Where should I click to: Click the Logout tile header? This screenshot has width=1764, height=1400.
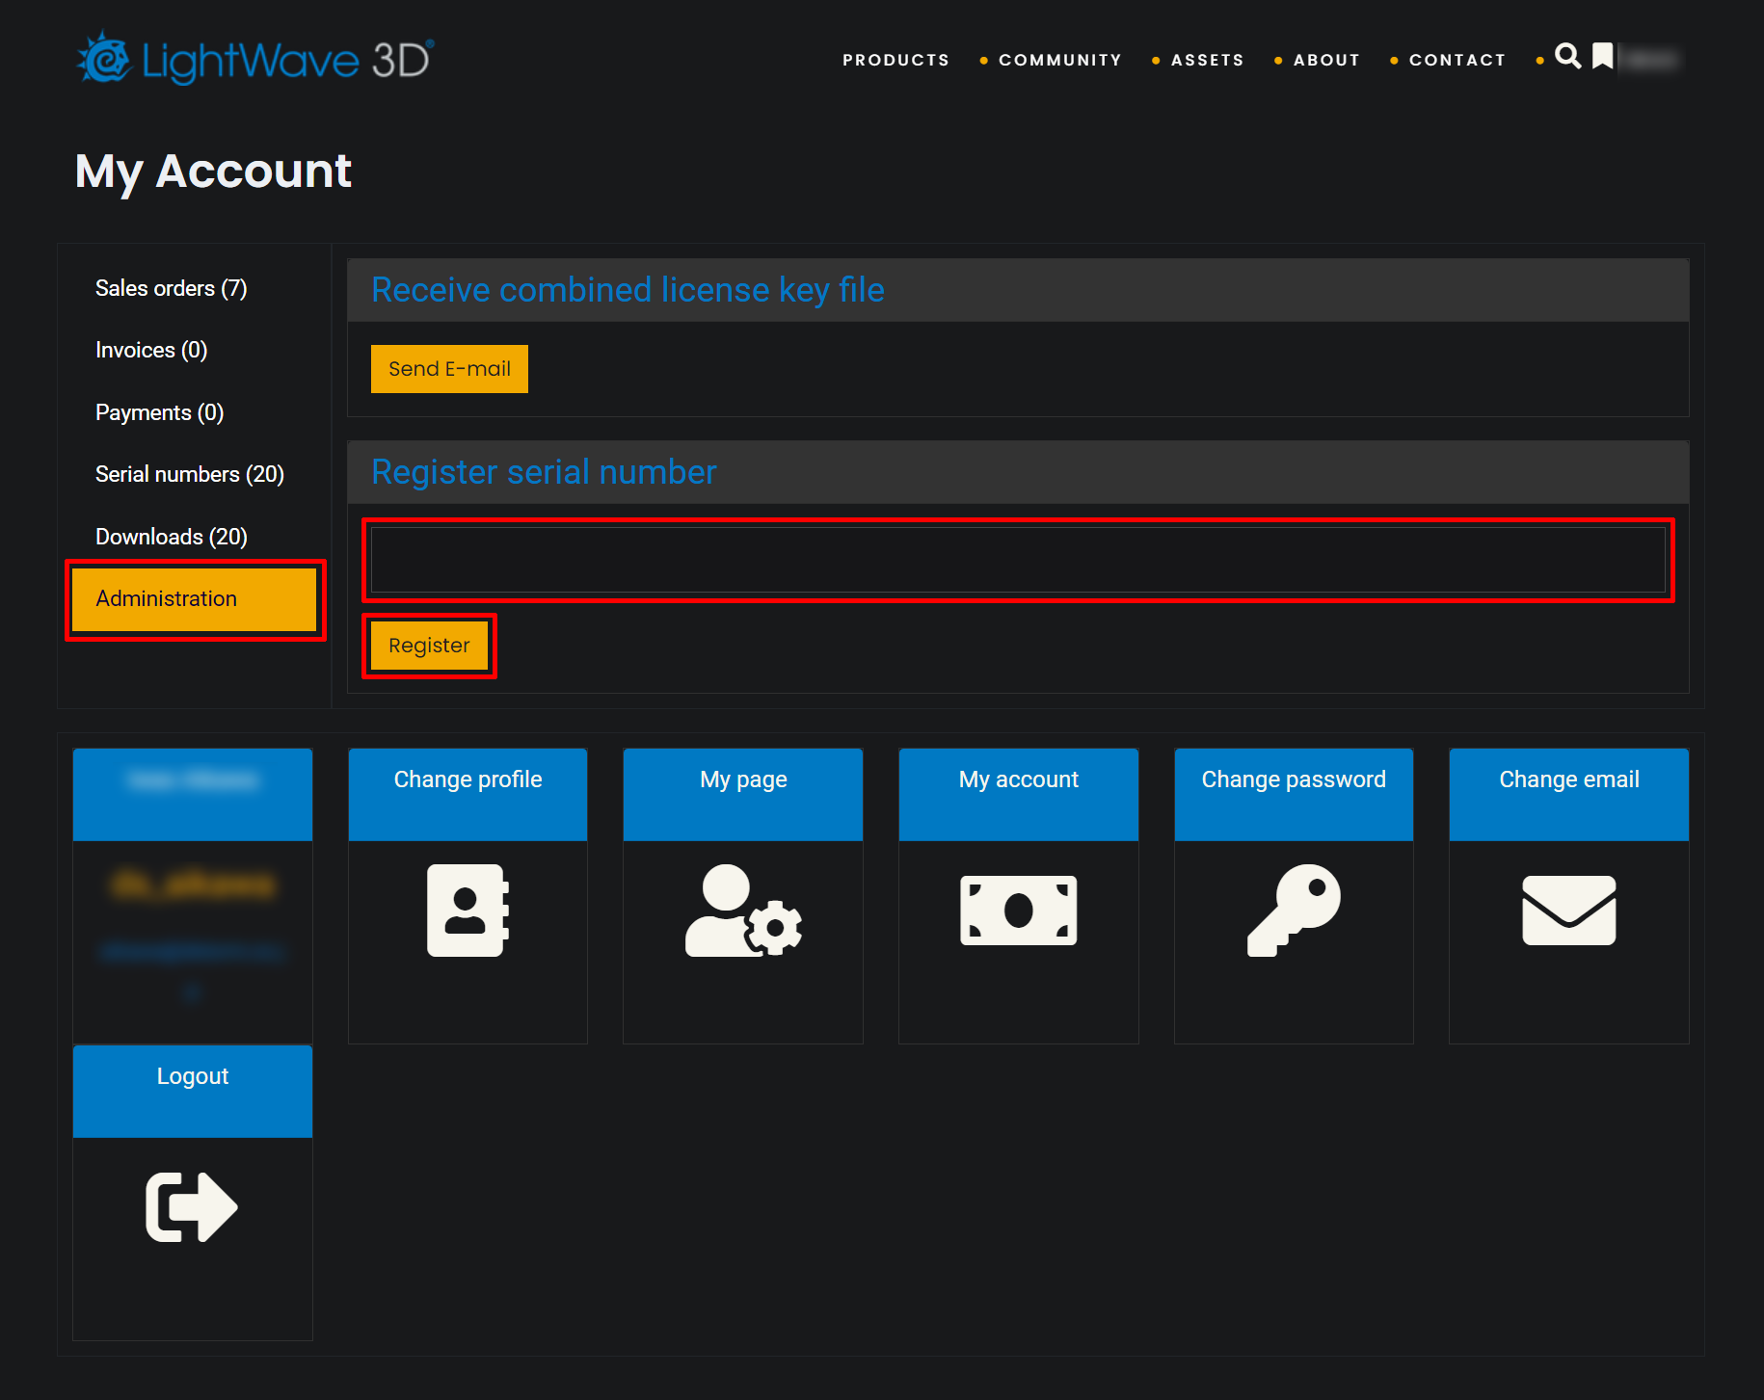pos(193,1092)
